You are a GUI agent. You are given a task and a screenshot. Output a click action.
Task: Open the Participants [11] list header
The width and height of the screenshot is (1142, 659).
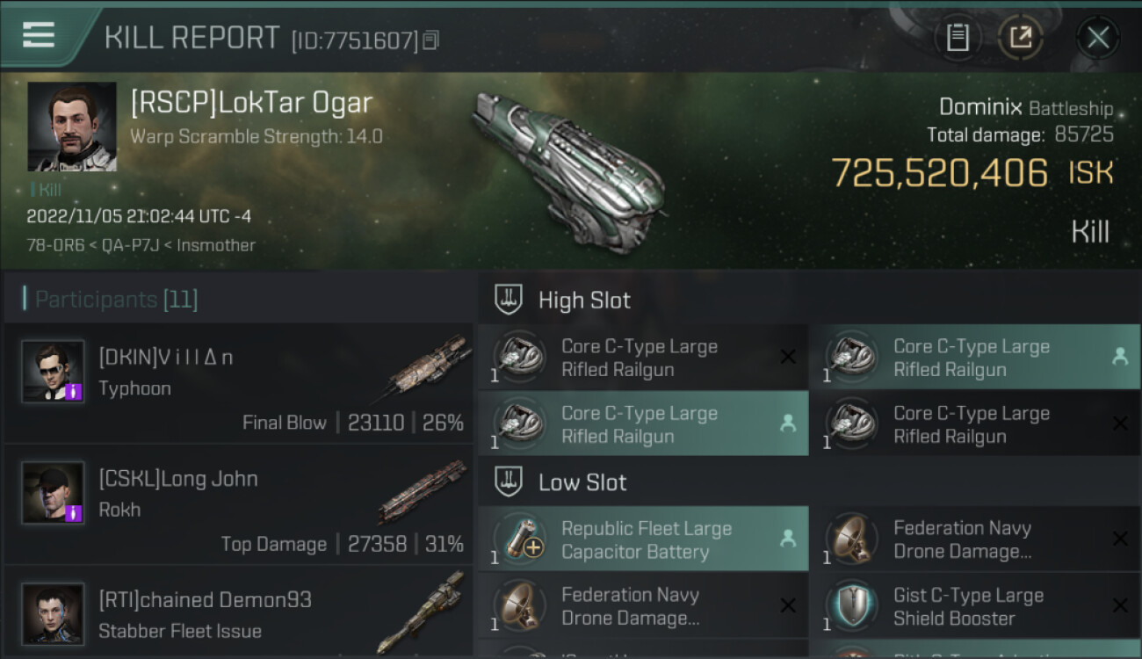116,300
